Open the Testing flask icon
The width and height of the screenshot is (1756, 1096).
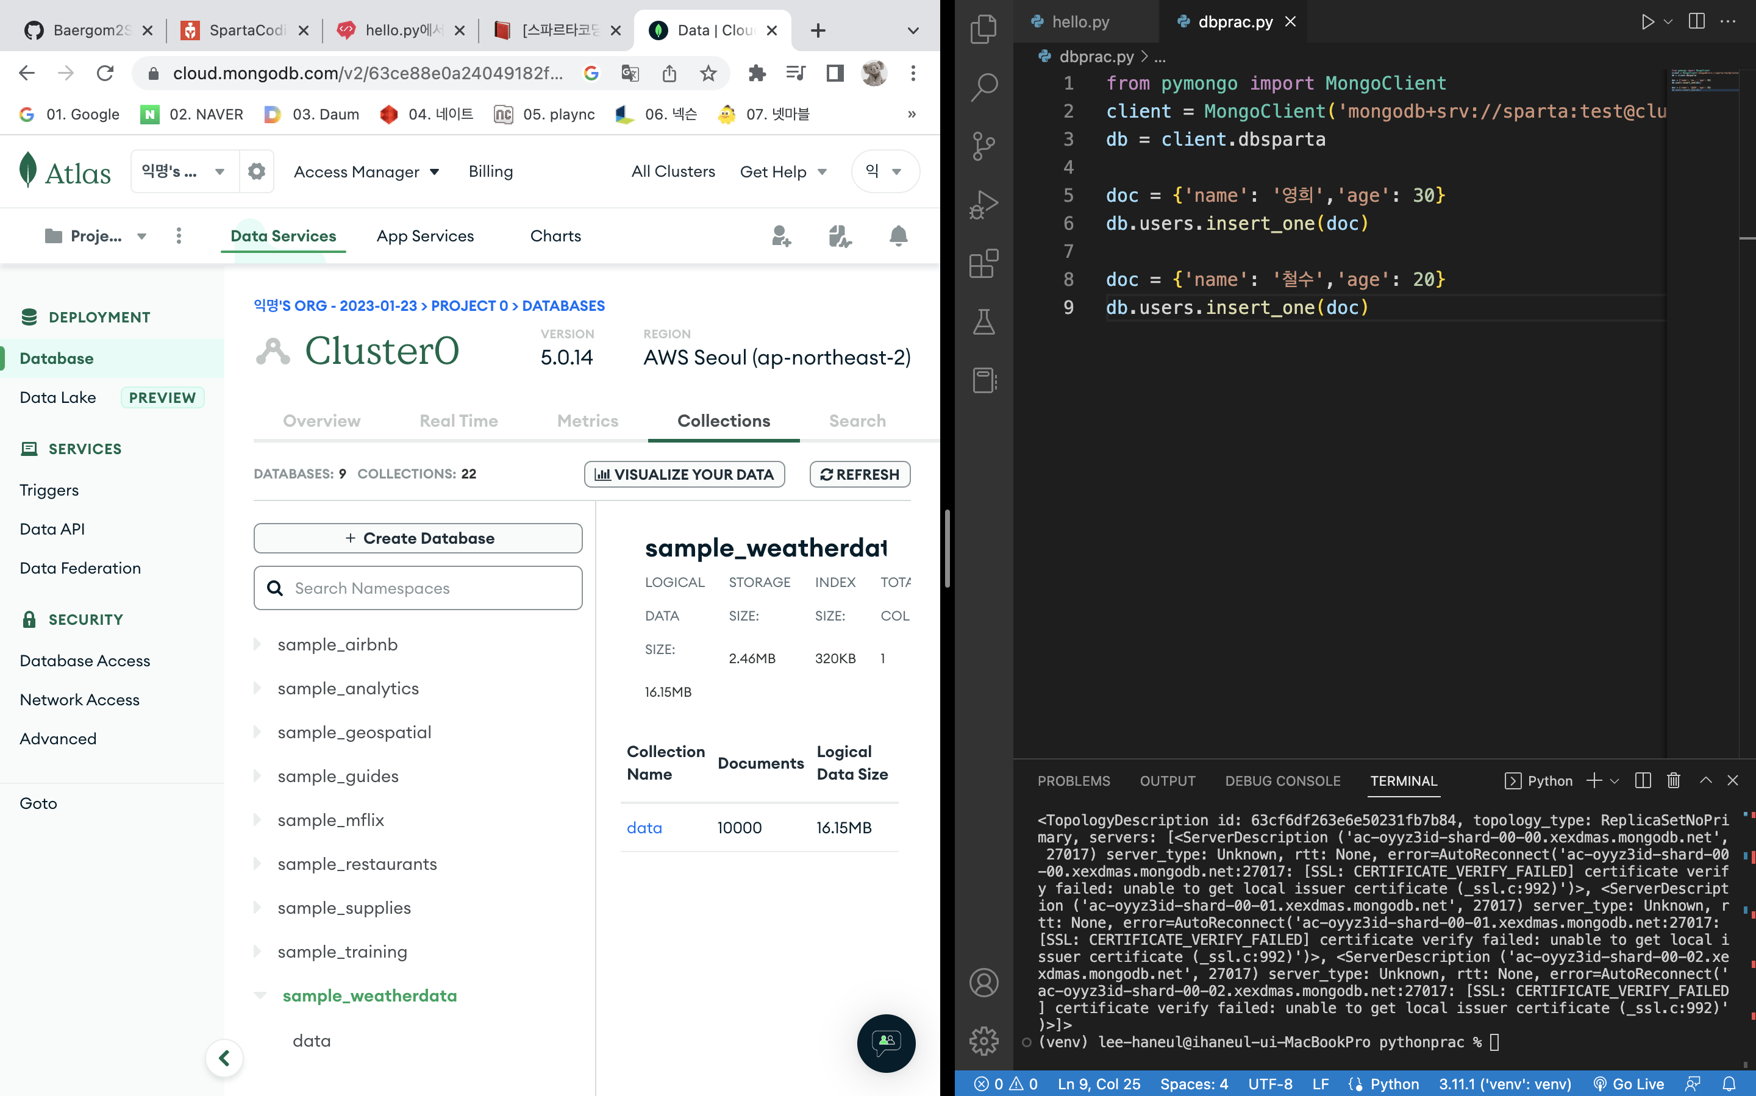983,322
